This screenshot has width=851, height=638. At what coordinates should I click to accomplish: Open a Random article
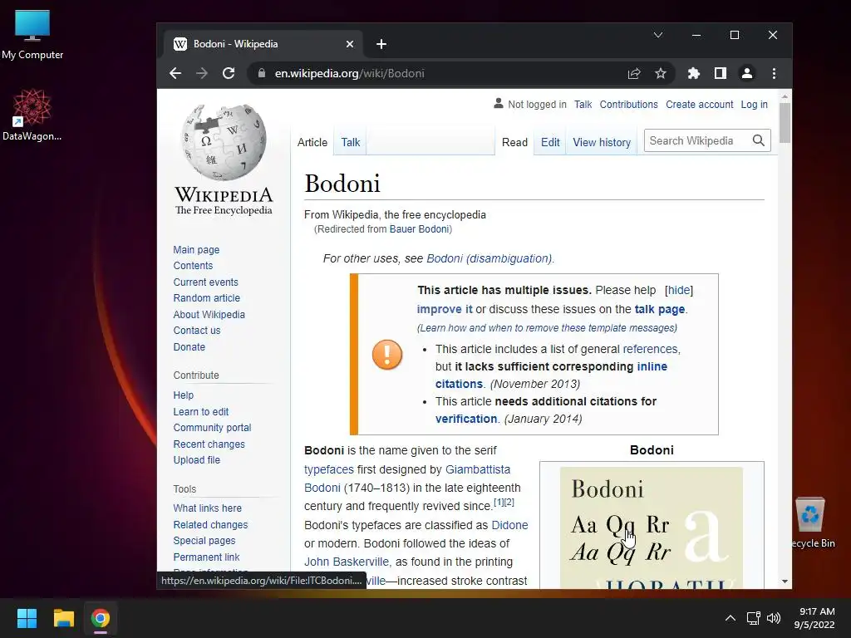pos(206,298)
